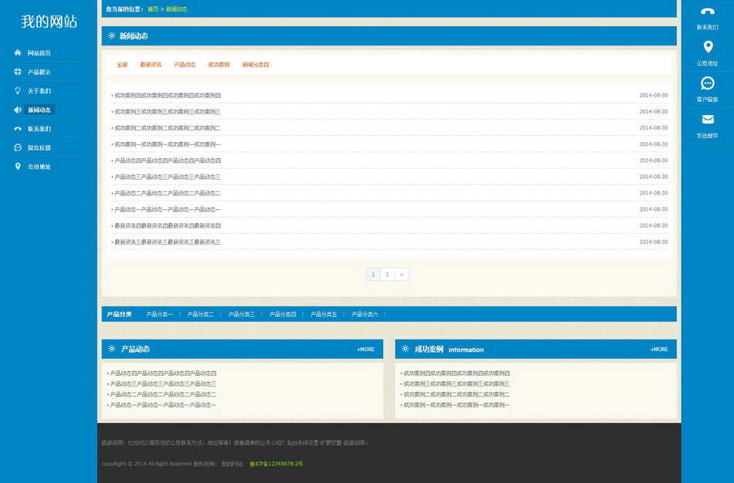The width and height of the screenshot is (734, 483).
Task: Open main list article 成功案例一成功案例一
Action: tap(168, 144)
